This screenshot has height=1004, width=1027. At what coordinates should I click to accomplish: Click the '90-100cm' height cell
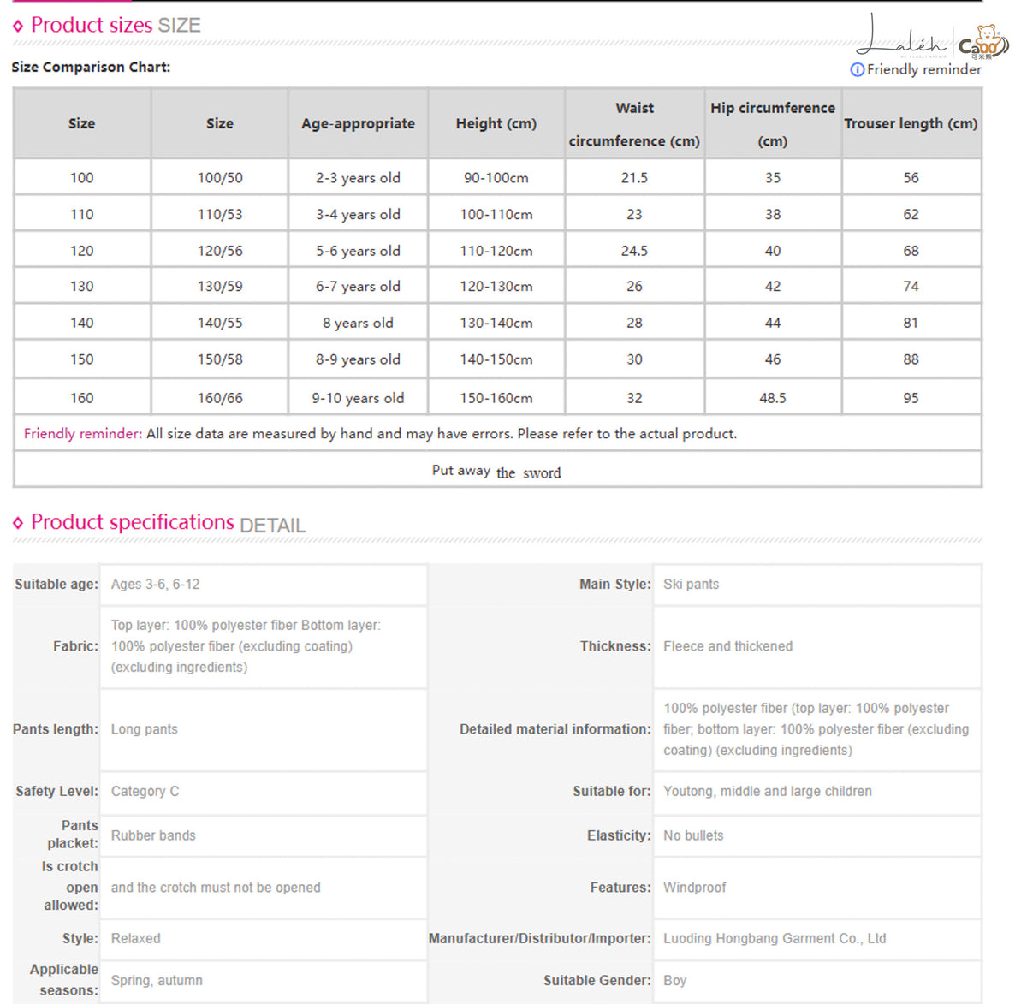[x=496, y=178]
